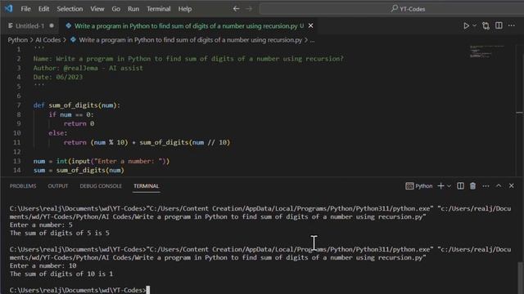The image size is (524, 294).
Task: Open the View menu
Action: pos(97,9)
